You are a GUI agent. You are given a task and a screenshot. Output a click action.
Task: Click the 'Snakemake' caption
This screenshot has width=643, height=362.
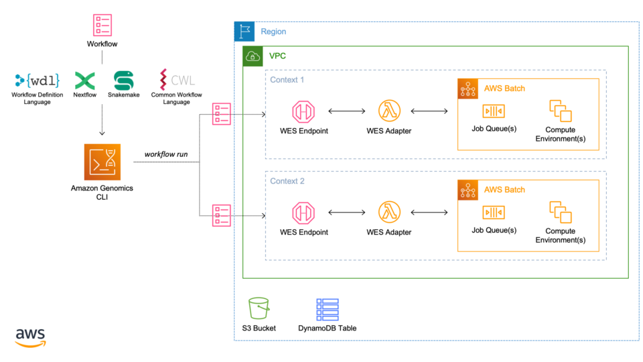[123, 95]
